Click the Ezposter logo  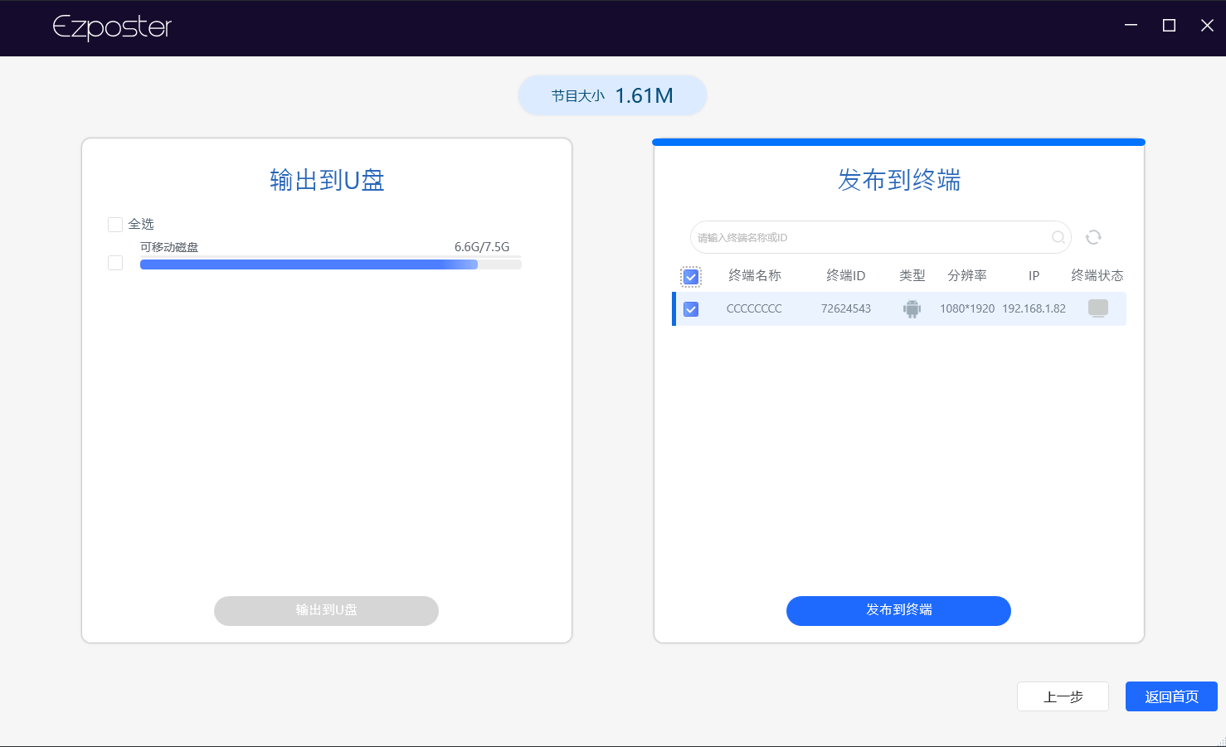point(111,27)
